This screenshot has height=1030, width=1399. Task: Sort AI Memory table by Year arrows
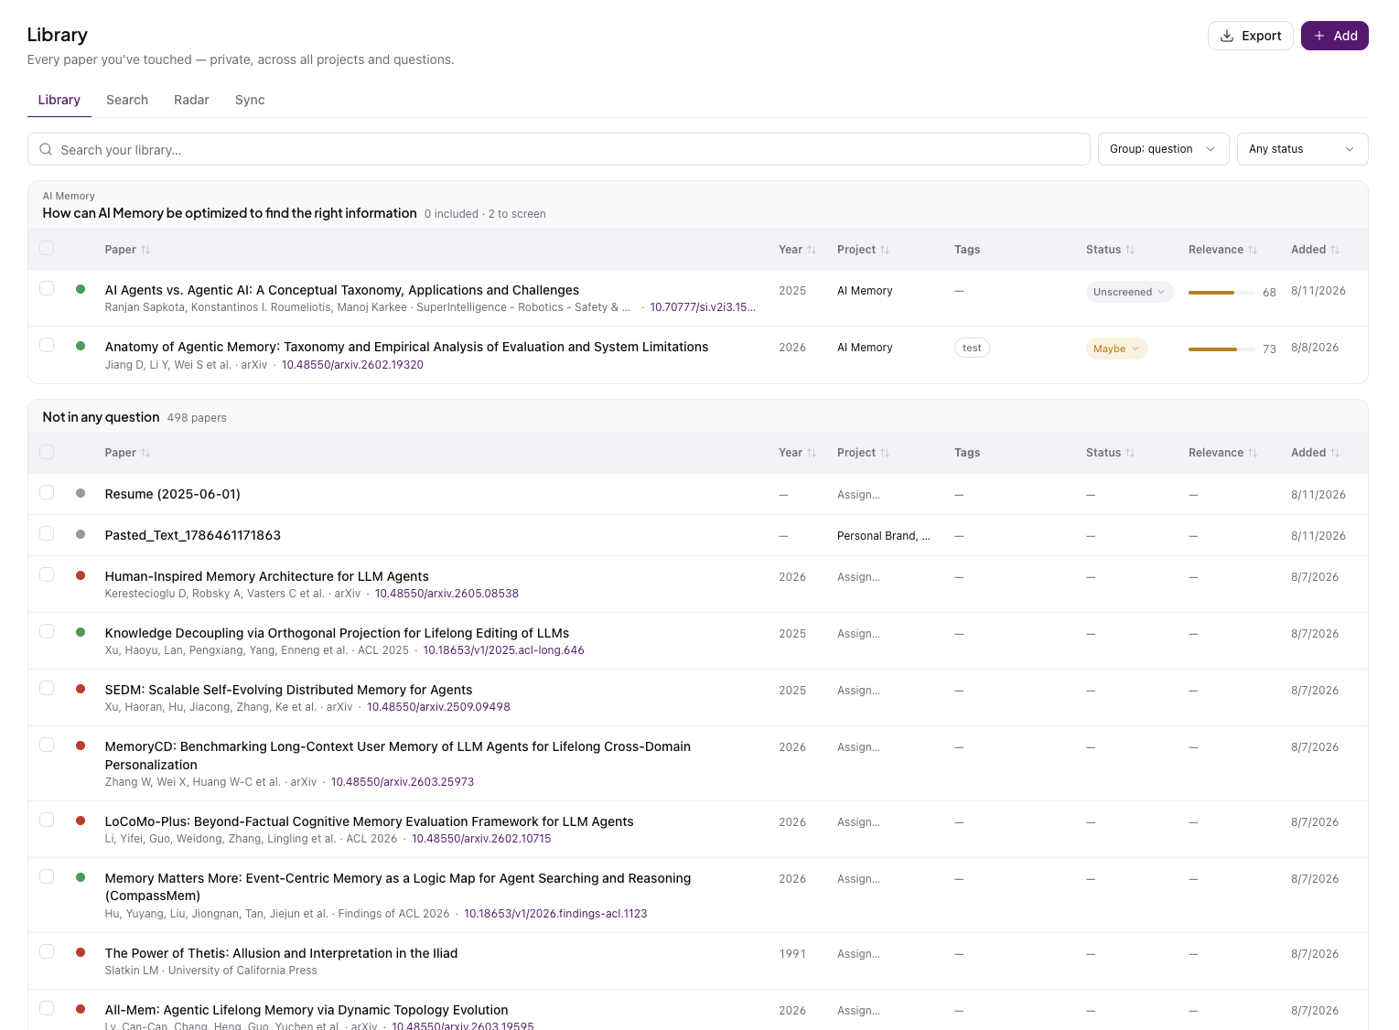pyautogui.click(x=812, y=250)
